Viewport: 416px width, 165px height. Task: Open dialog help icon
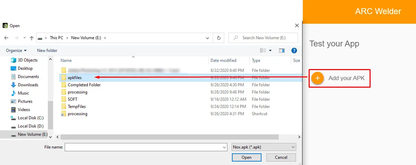pyautogui.click(x=294, y=51)
